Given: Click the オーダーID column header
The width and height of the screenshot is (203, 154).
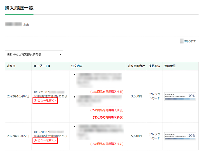Looking at the screenshot, I should pos(42,66).
